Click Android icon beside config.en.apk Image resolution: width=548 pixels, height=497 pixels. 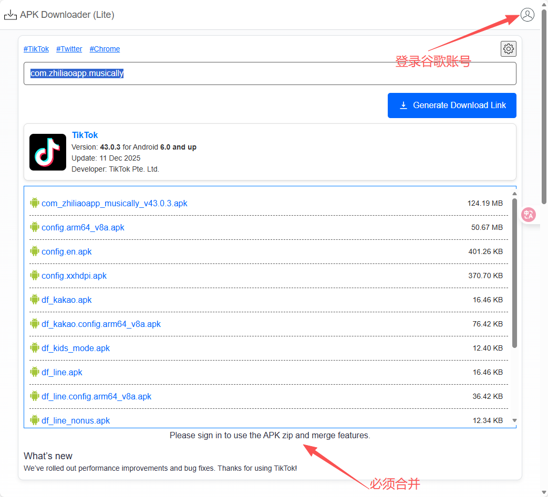(35, 251)
